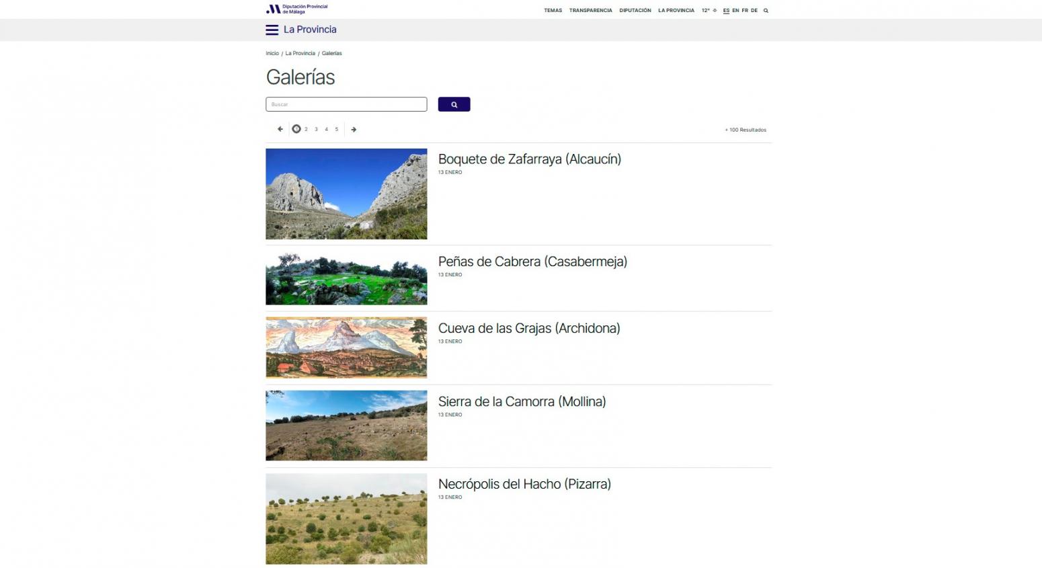Open the 12° weather indicator
The height and width of the screenshot is (568, 1042).
click(x=709, y=11)
